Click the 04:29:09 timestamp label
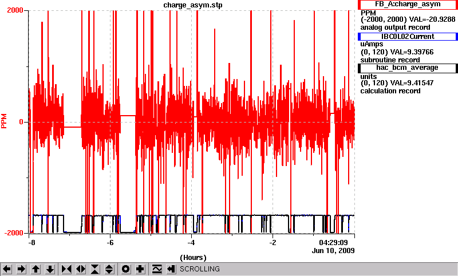 (x=333, y=242)
